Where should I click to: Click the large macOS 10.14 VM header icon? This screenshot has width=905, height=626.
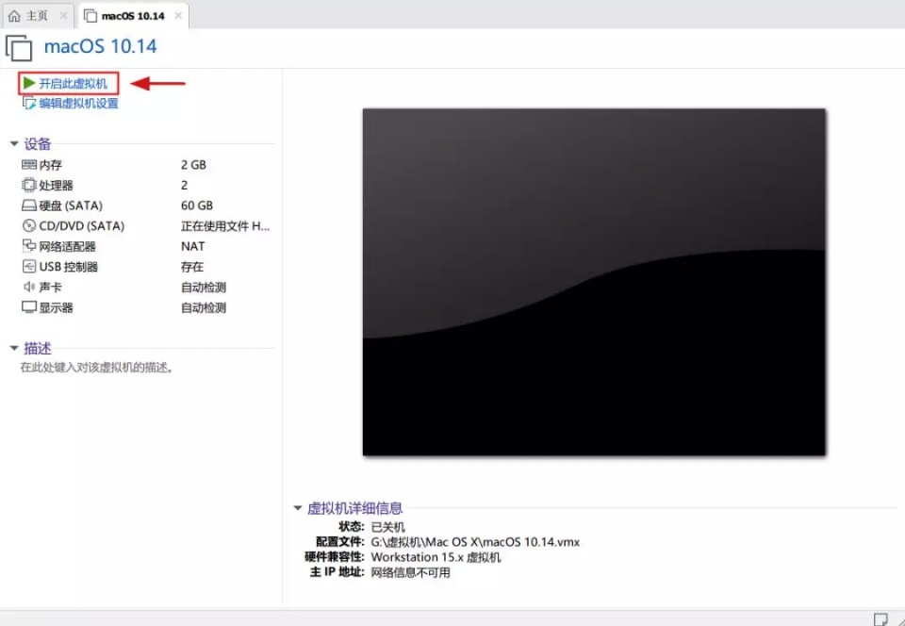[x=19, y=47]
